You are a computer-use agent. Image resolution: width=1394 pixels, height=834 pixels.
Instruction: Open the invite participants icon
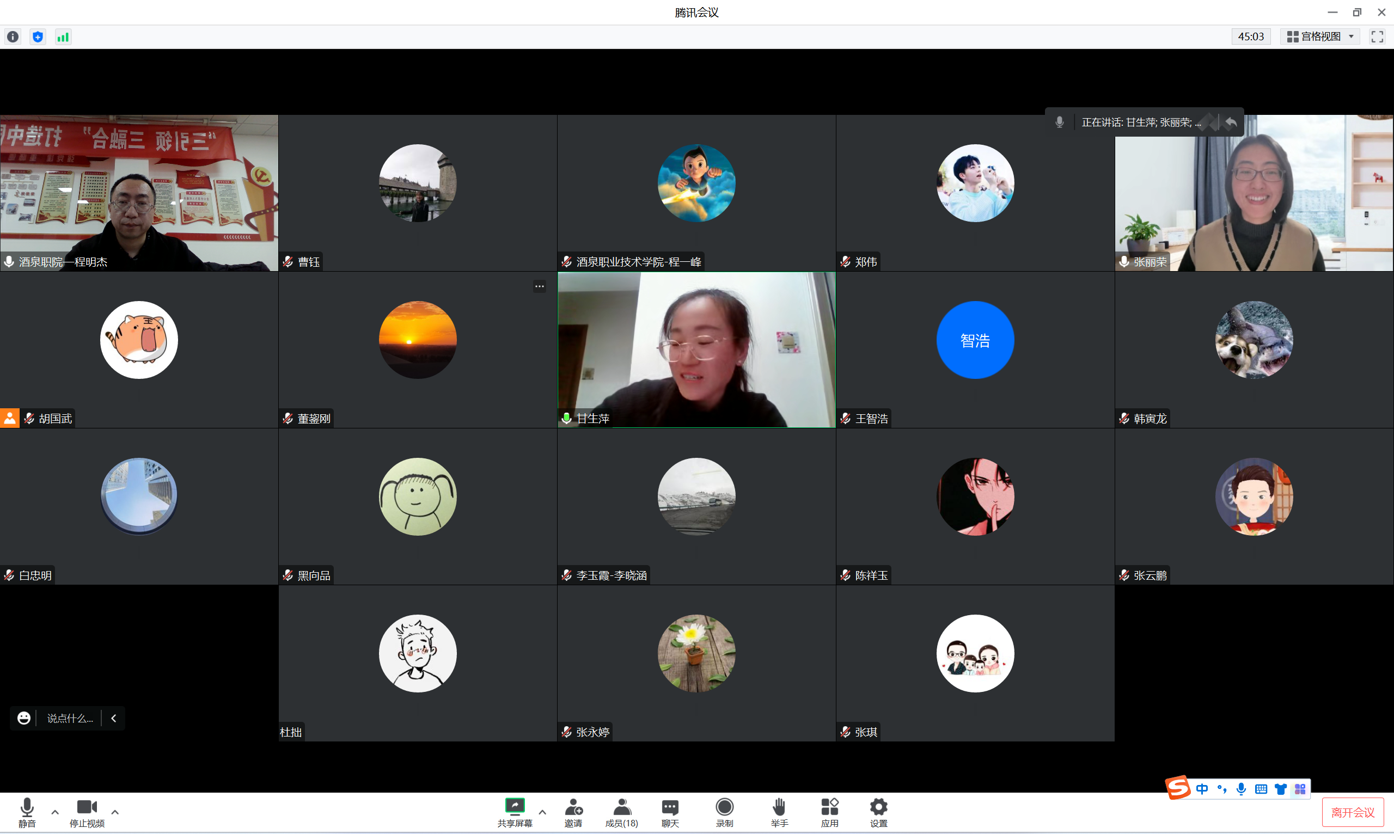(573, 812)
